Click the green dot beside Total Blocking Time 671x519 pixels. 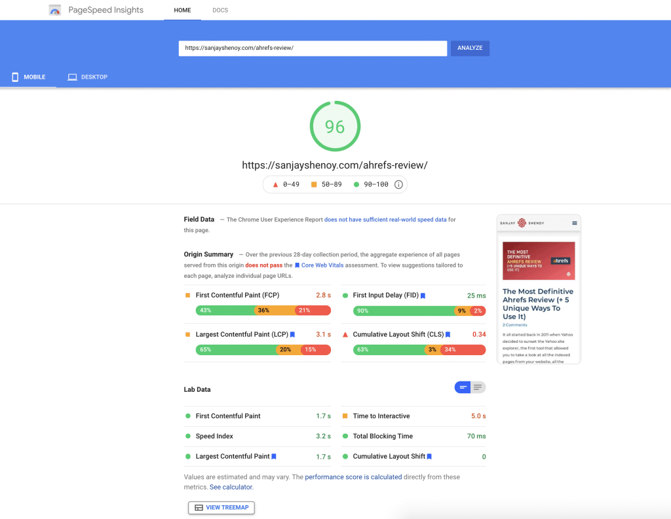(x=345, y=436)
